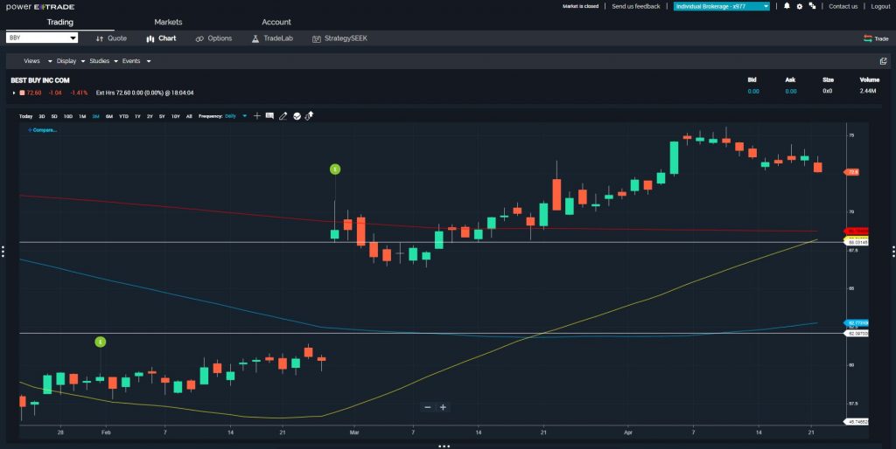Click the Contact us link
This screenshot has height=449, width=896.
click(843, 6)
